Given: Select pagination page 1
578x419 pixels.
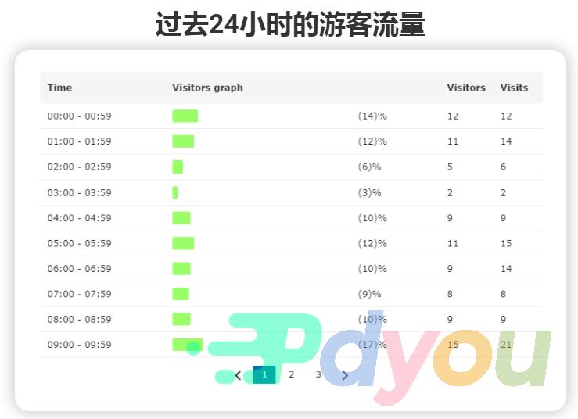Looking at the screenshot, I should coord(264,374).
